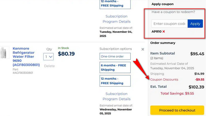Viewport: 206px width, 116px height.
Task: Open Subscription Program Details for Kenmore filter
Action: pyautogui.click(x=116, y=96)
